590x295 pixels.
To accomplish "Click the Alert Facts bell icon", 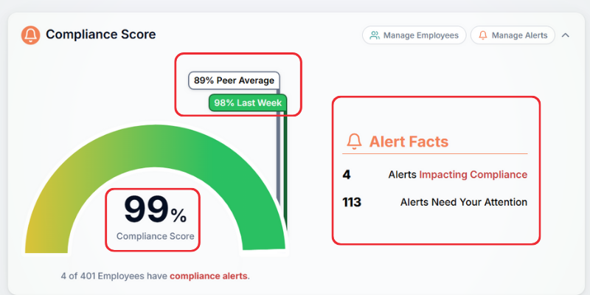I will (355, 142).
